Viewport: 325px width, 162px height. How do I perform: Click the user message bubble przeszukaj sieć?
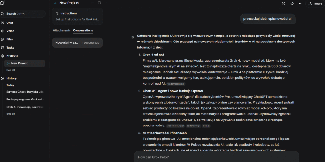[268, 19]
